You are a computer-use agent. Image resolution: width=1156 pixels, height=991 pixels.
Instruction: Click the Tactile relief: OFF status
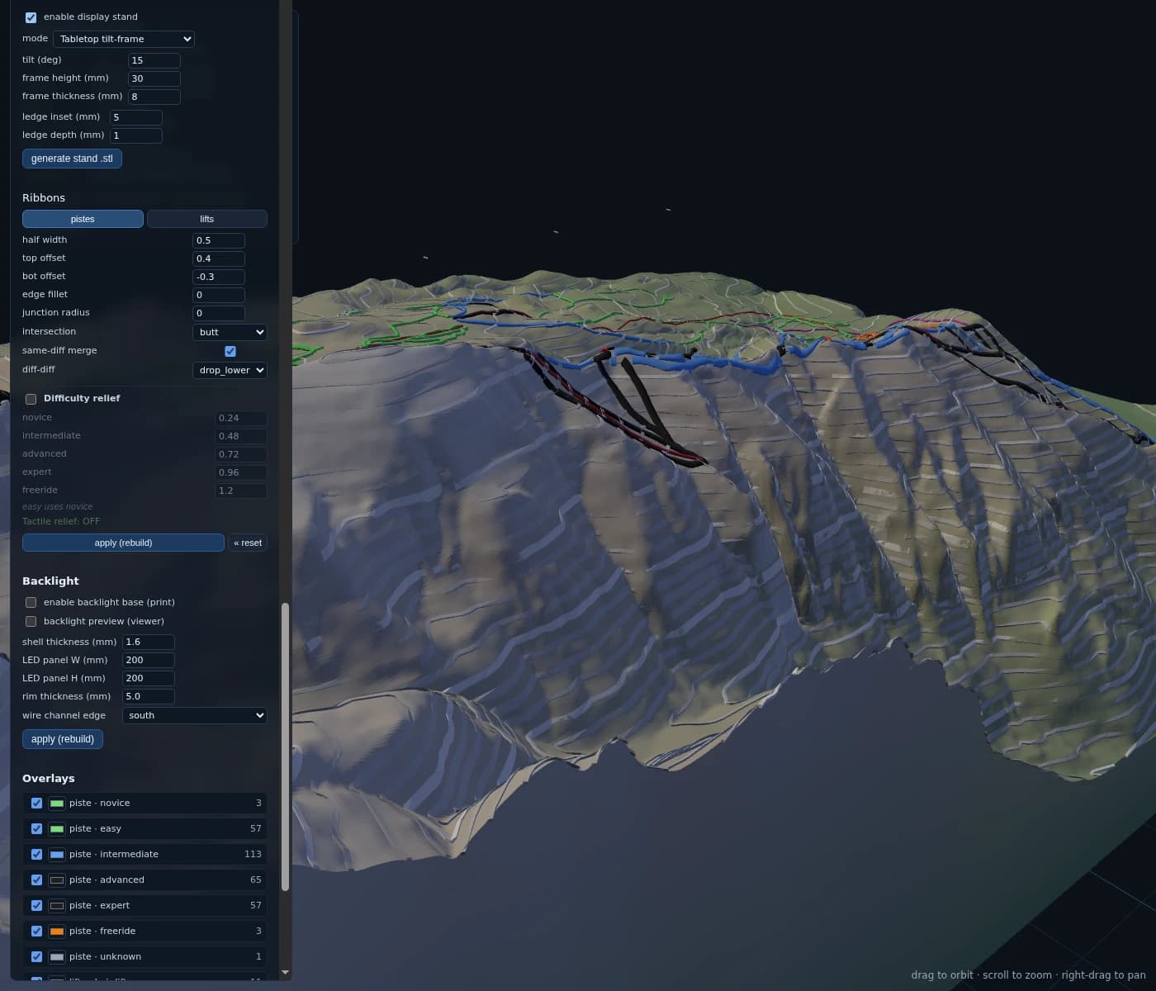pos(61,521)
